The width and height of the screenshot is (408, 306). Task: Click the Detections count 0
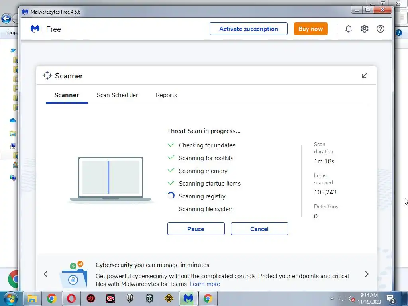click(x=316, y=216)
